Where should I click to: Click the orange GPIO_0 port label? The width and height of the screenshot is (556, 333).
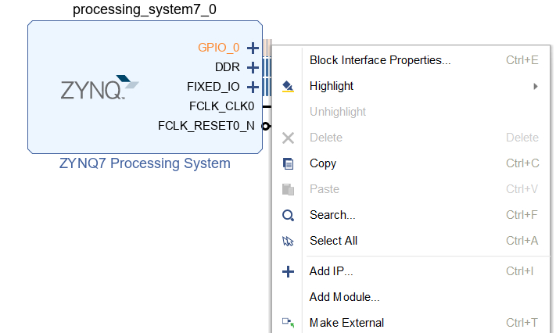click(x=219, y=48)
